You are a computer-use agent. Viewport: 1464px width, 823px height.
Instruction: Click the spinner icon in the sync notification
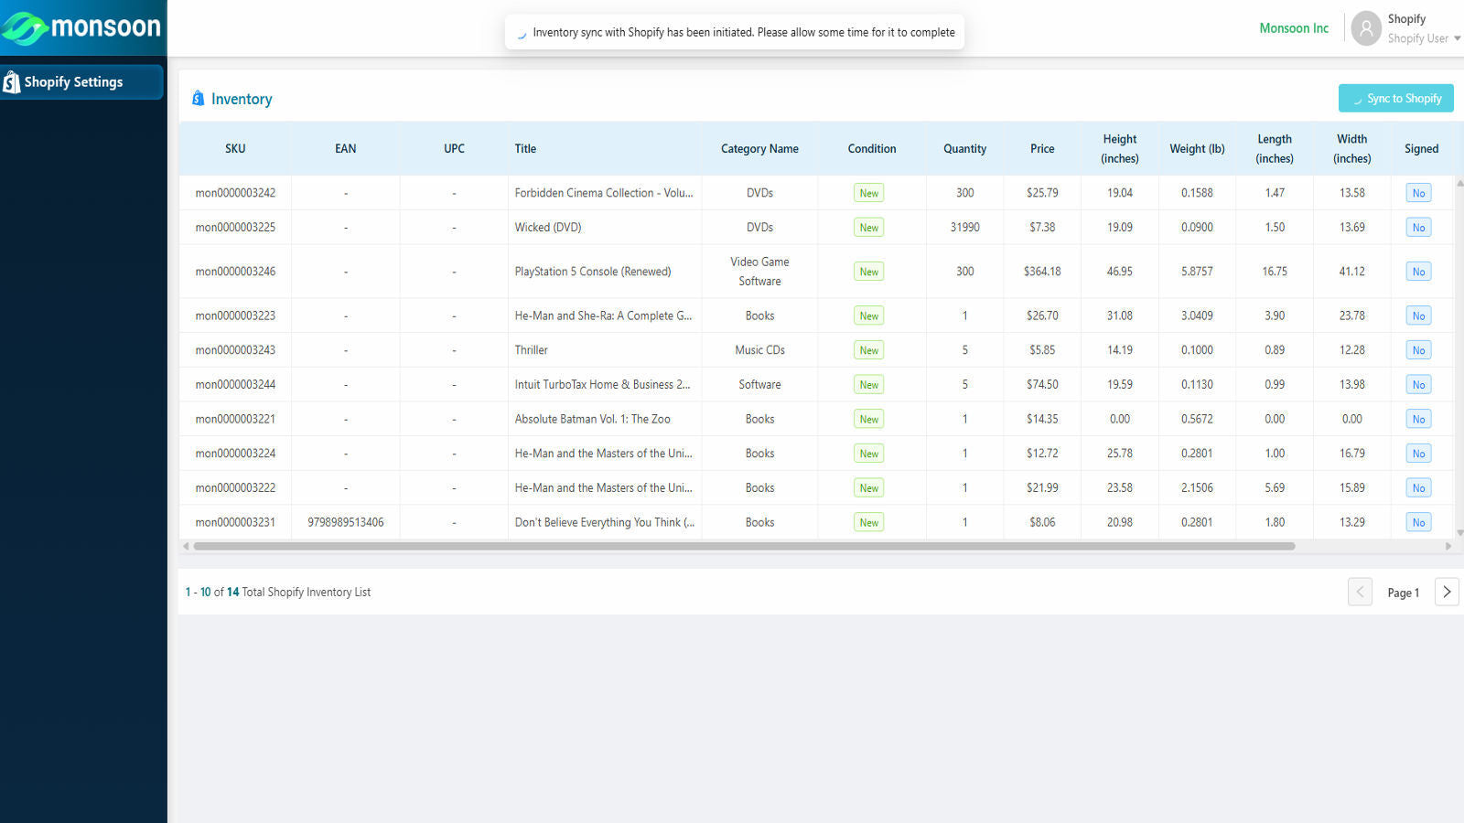pos(521,31)
